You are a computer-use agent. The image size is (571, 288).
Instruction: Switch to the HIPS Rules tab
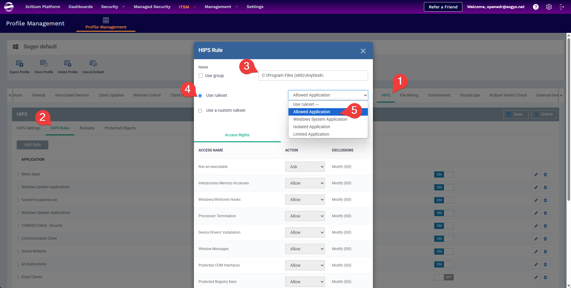tap(60, 128)
